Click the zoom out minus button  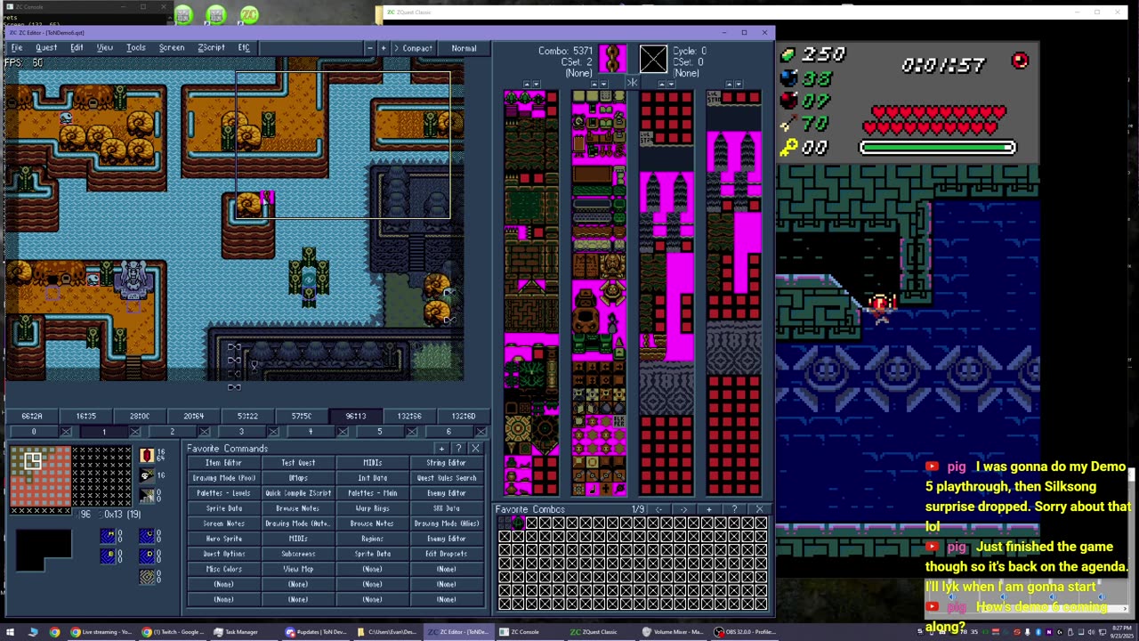click(x=369, y=48)
